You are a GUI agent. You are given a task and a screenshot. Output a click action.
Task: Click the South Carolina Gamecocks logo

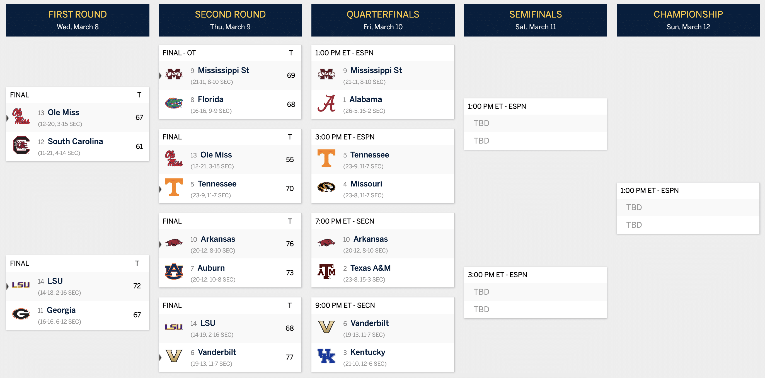pyautogui.click(x=21, y=146)
